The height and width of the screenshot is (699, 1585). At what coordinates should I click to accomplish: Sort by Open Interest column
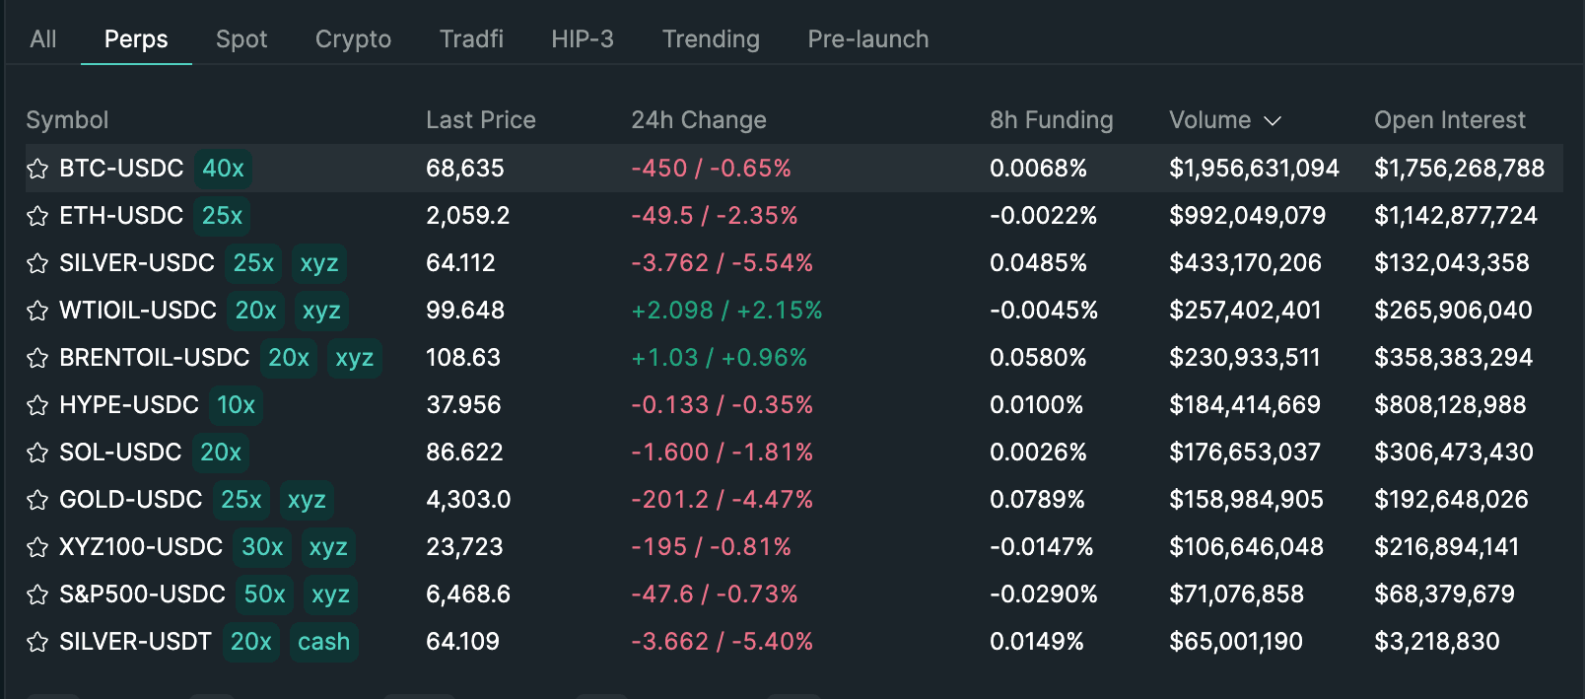tap(1449, 120)
